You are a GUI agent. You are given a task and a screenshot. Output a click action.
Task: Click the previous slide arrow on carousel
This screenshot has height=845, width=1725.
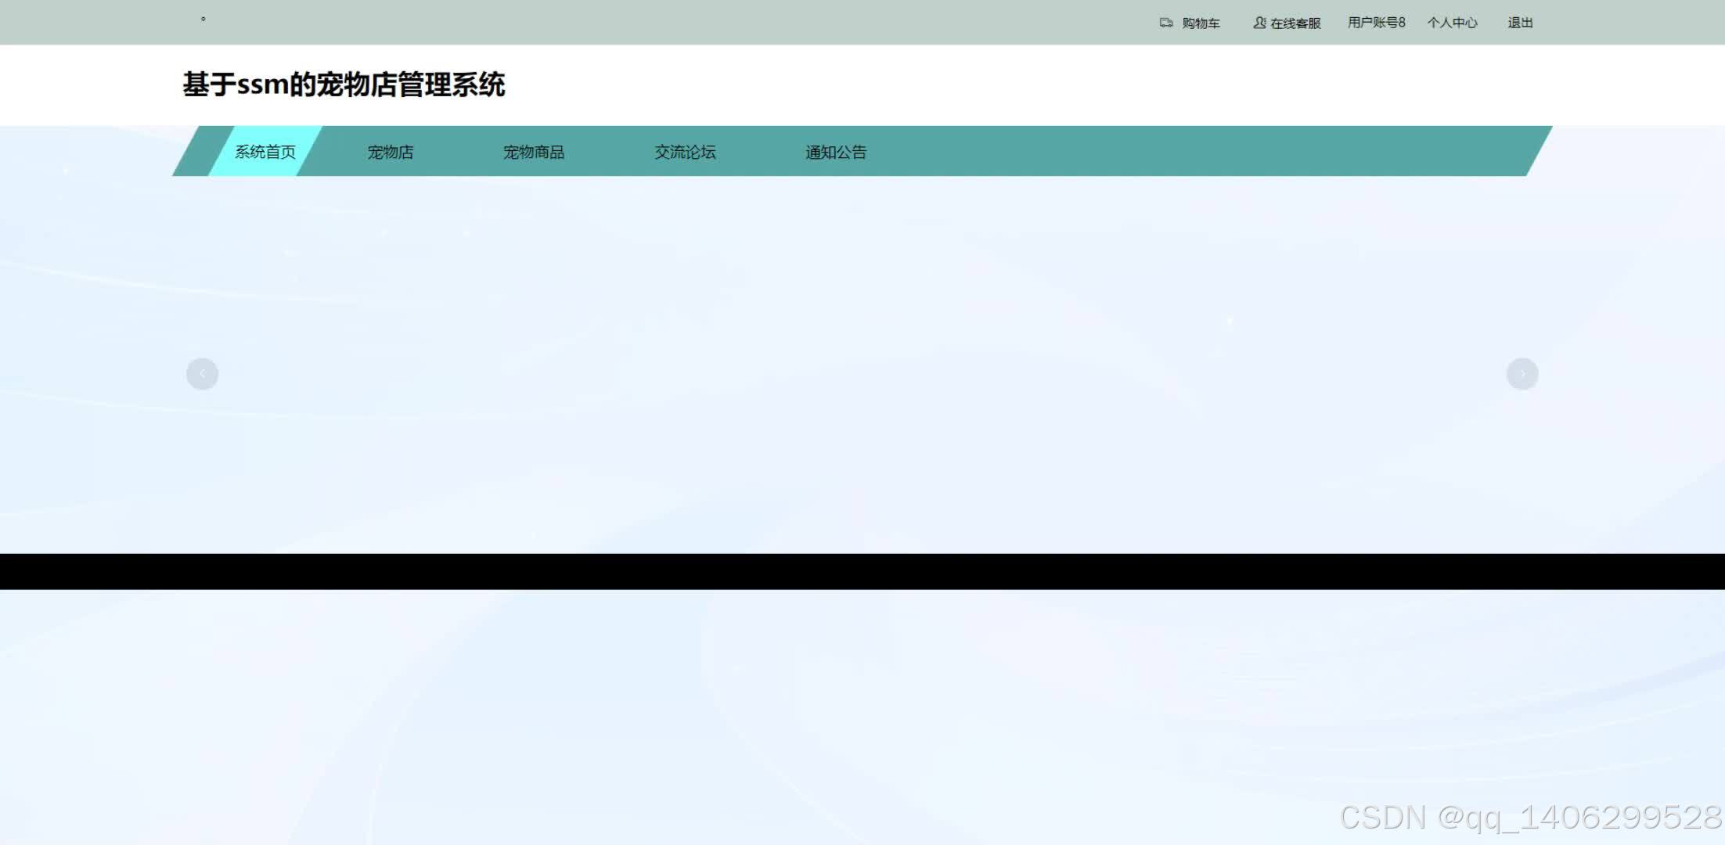pyautogui.click(x=202, y=374)
